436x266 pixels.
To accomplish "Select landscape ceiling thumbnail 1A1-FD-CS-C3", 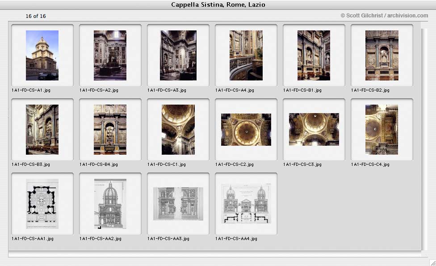I will point(314,129).
